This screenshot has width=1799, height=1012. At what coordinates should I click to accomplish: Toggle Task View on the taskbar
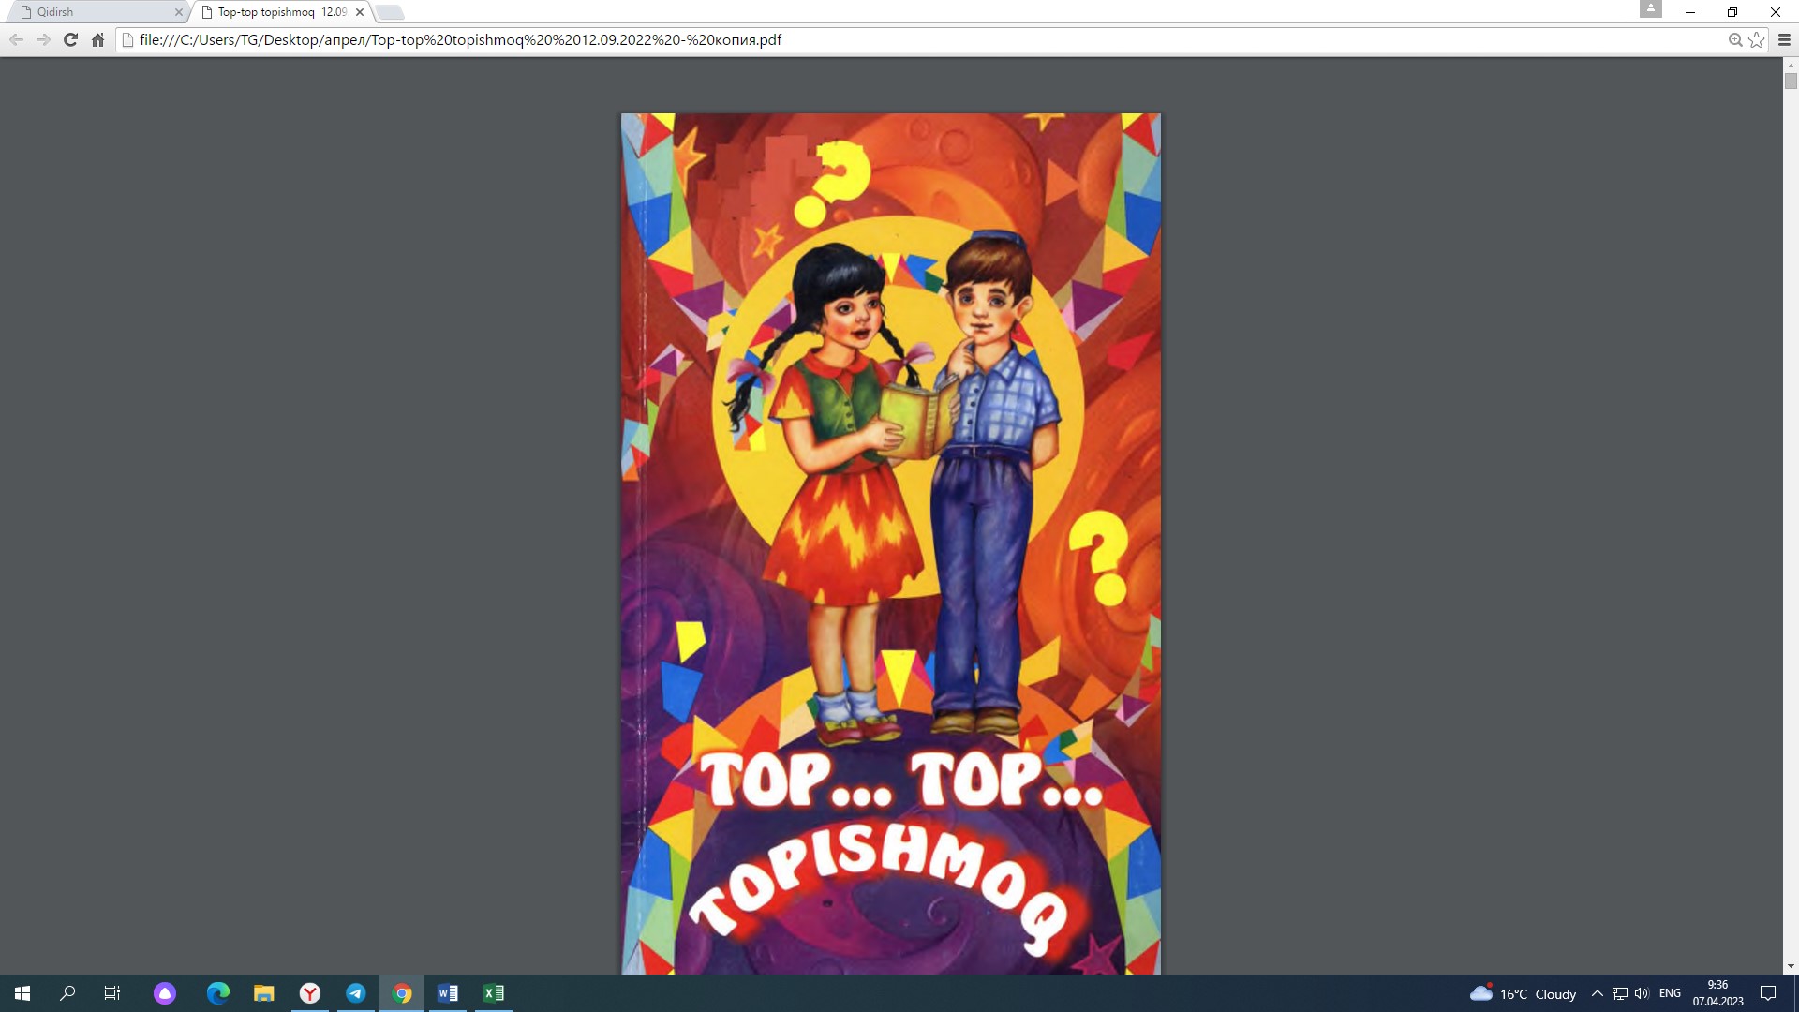[112, 993]
